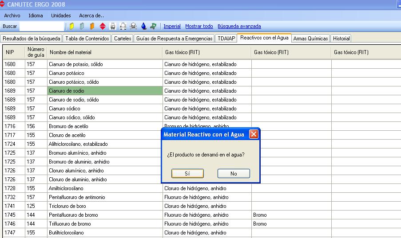Viewport: 401px width, 238px height.
Task: Click the Mostrar todo link
Action: [x=199, y=26]
